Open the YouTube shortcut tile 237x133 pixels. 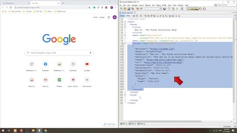point(87,66)
